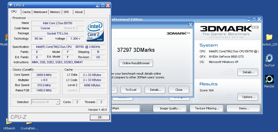Switch to the About tab
The width and height of the screenshot is (278, 132).
(x=78, y=12)
